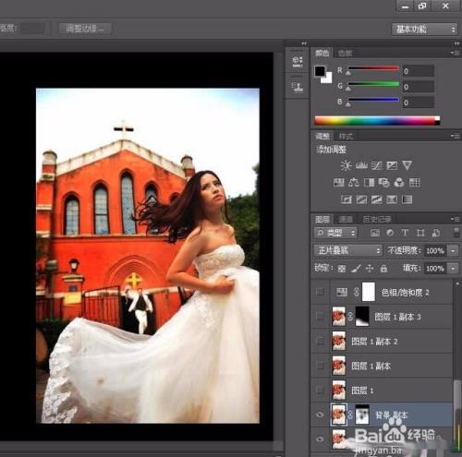Switch to the 历史记录 history tab
462x457 pixels.
[377, 219]
